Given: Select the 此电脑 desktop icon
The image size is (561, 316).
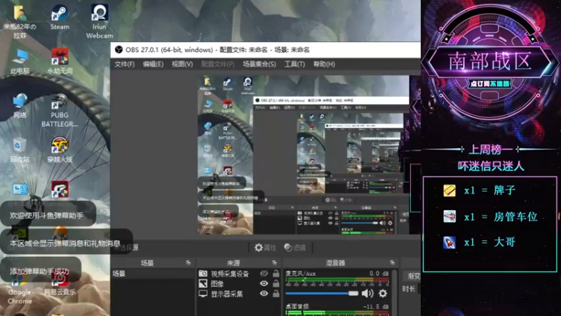Looking at the screenshot, I should coord(20,62).
